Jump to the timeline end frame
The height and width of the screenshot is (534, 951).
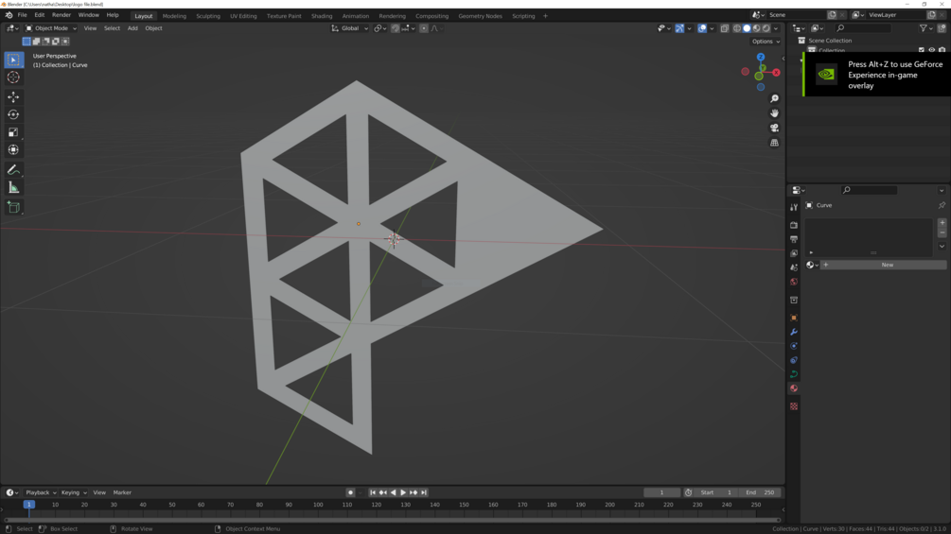(424, 492)
